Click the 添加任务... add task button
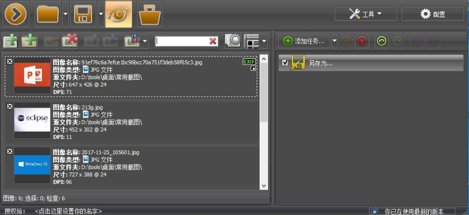The height and width of the screenshot is (215, 469). (304, 41)
